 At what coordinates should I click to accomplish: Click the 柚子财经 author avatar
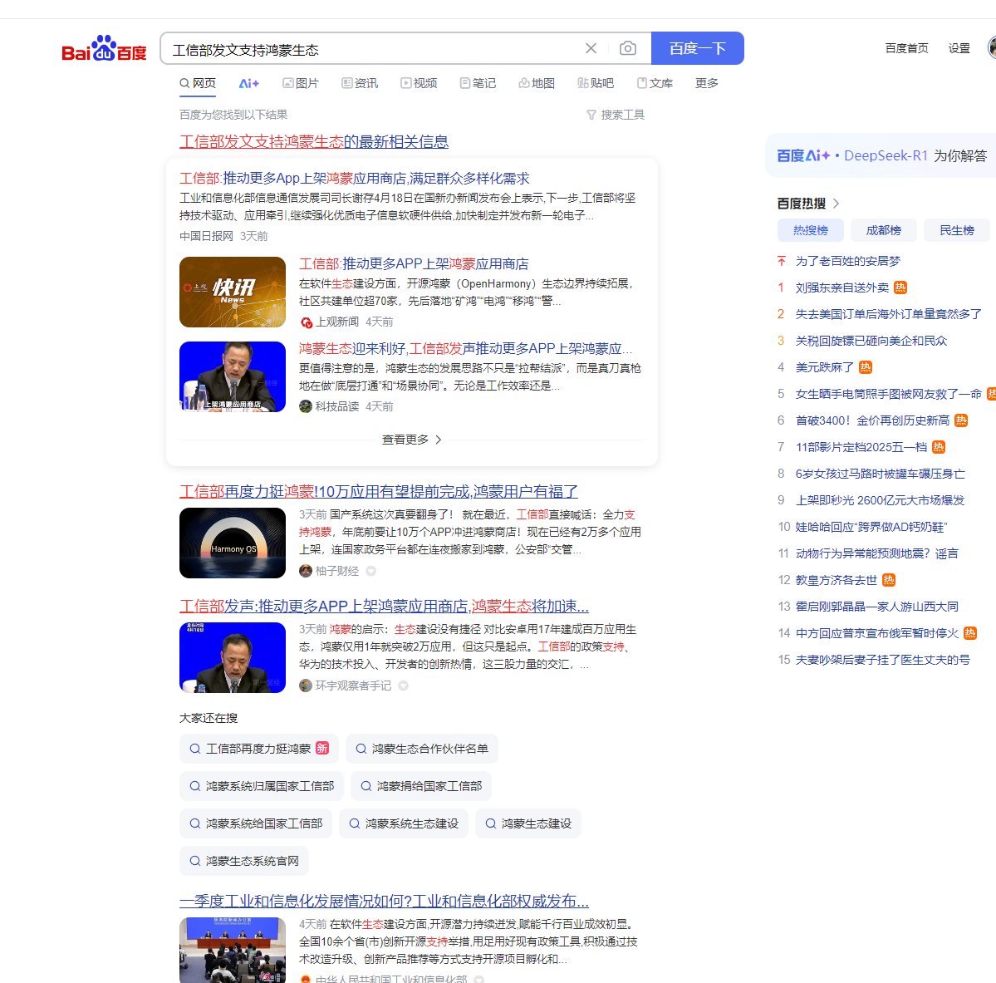pyautogui.click(x=306, y=571)
